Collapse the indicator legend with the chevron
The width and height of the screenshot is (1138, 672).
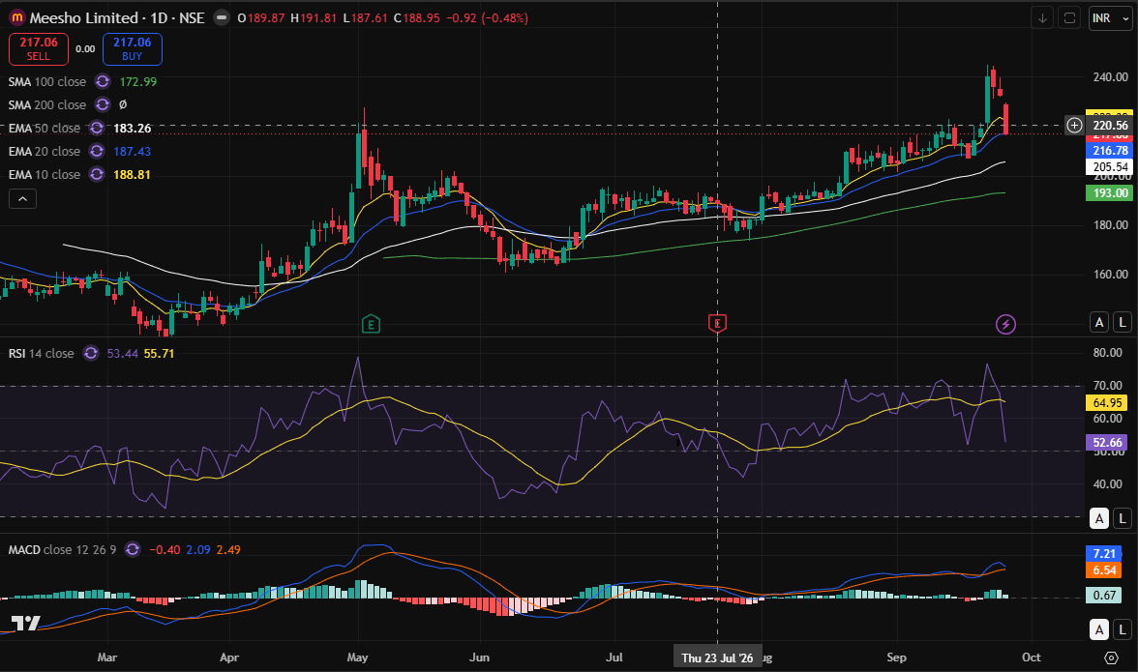click(x=22, y=198)
